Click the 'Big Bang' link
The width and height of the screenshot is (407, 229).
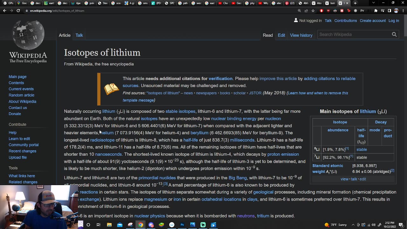(x=238, y=178)
